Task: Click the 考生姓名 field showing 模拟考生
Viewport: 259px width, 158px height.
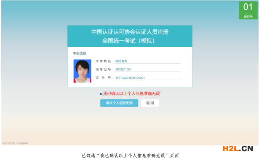Action: pos(147,61)
